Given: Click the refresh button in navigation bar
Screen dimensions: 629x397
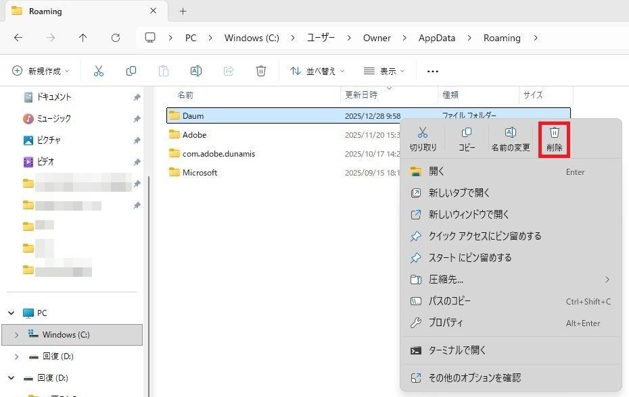Looking at the screenshot, I should (116, 38).
